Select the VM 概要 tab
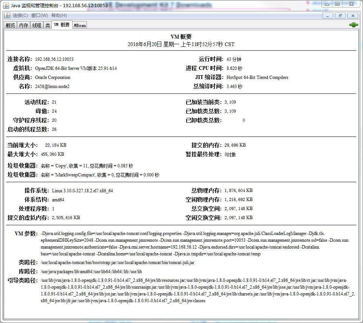Image resolution: width=363 pixels, height=323 pixels. pyautogui.click(x=62, y=25)
